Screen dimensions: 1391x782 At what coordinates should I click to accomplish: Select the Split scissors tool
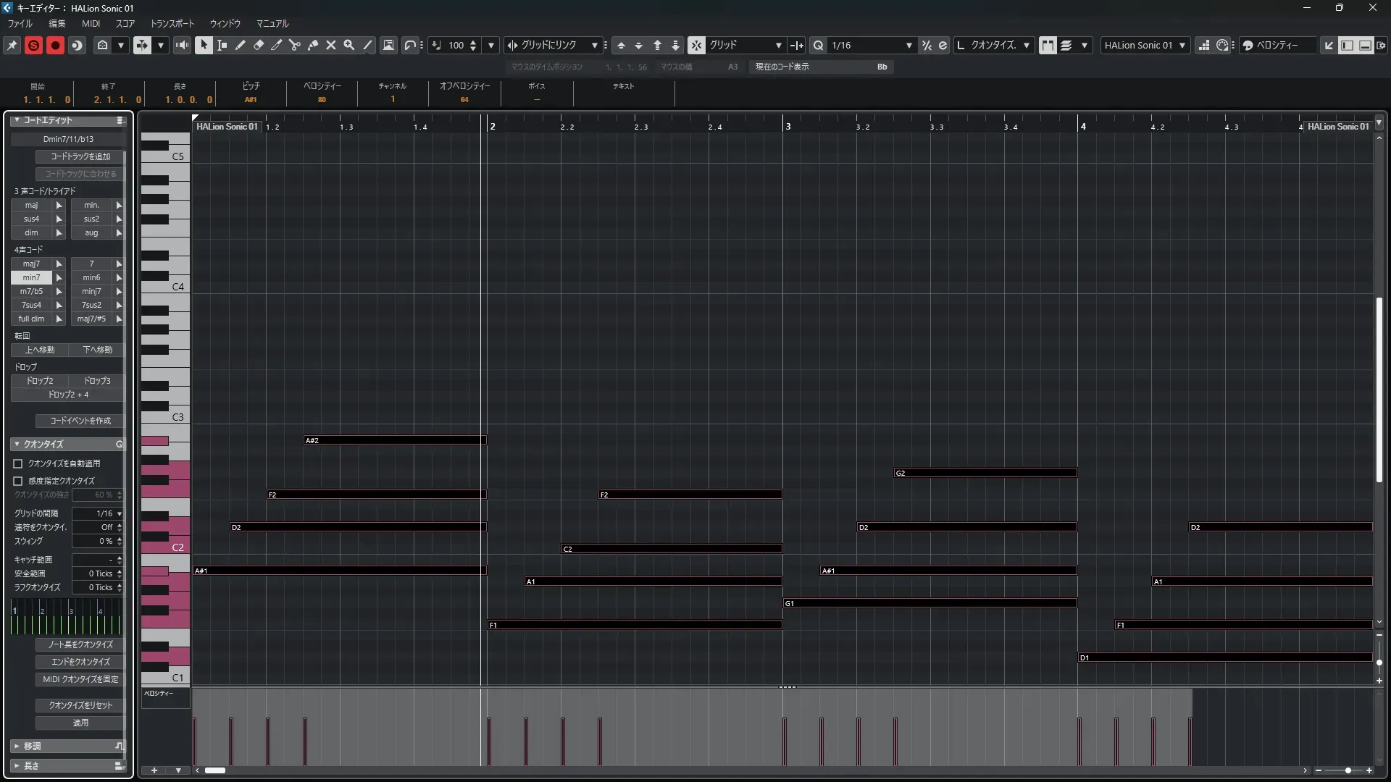(x=295, y=45)
